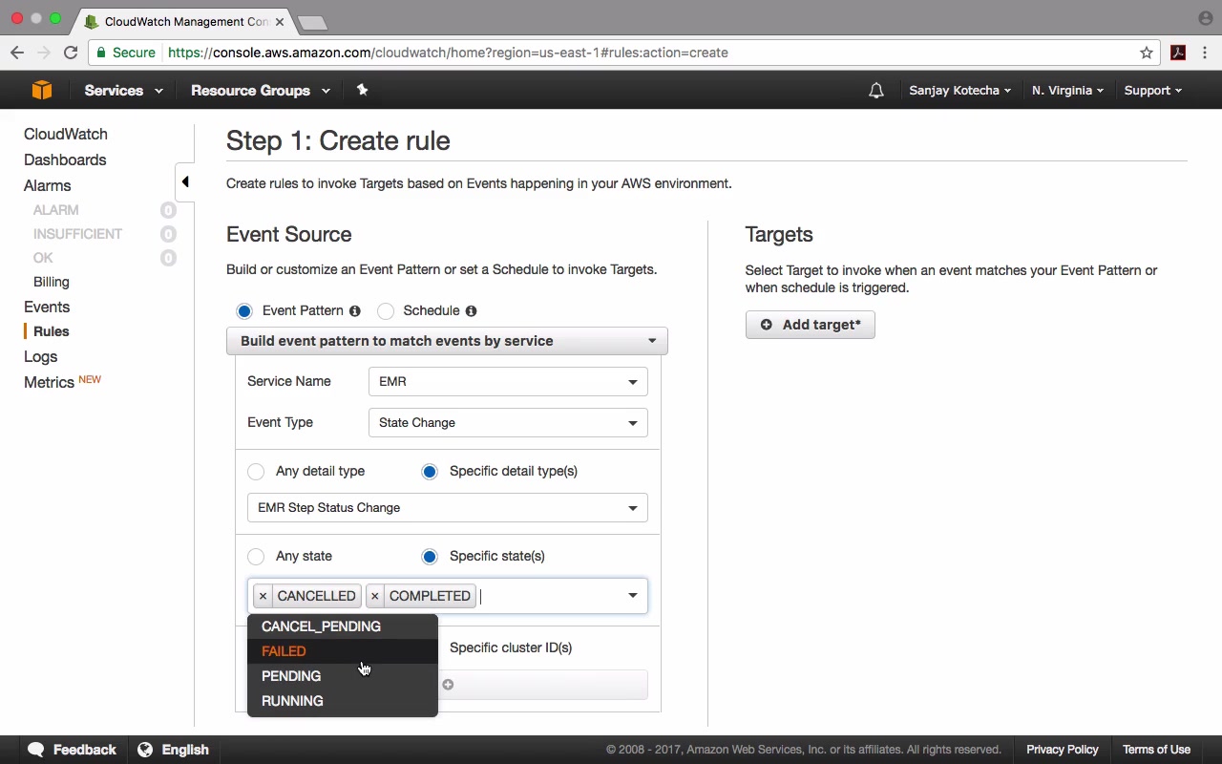Select the Schedule radio button
The height and width of the screenshot is (764, 1222).
[386, 311]
